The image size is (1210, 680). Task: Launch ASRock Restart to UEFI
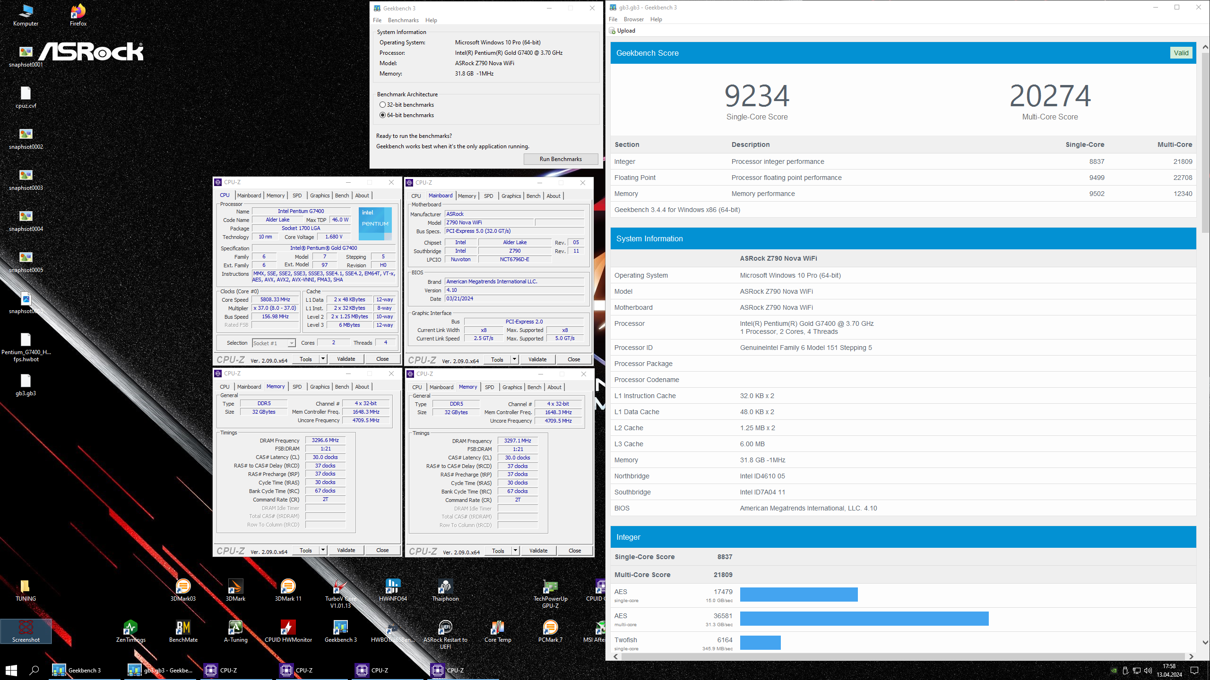pos(445,635)
